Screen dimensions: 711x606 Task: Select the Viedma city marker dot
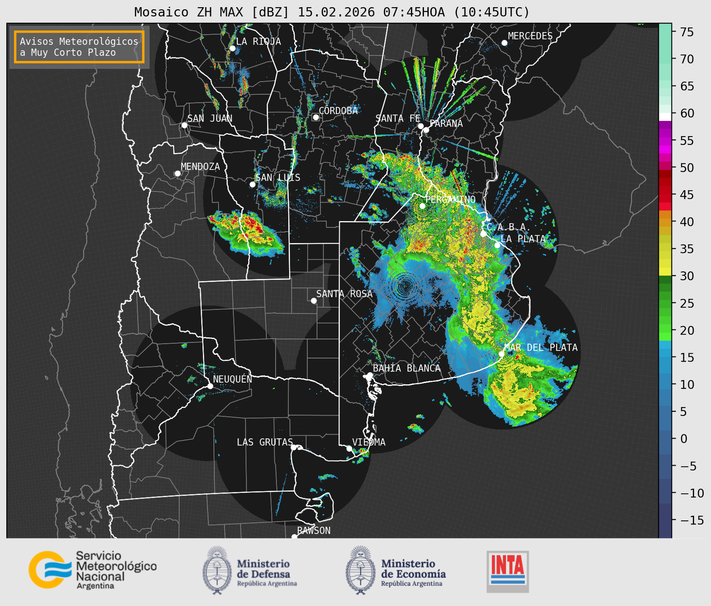point(349,448)
